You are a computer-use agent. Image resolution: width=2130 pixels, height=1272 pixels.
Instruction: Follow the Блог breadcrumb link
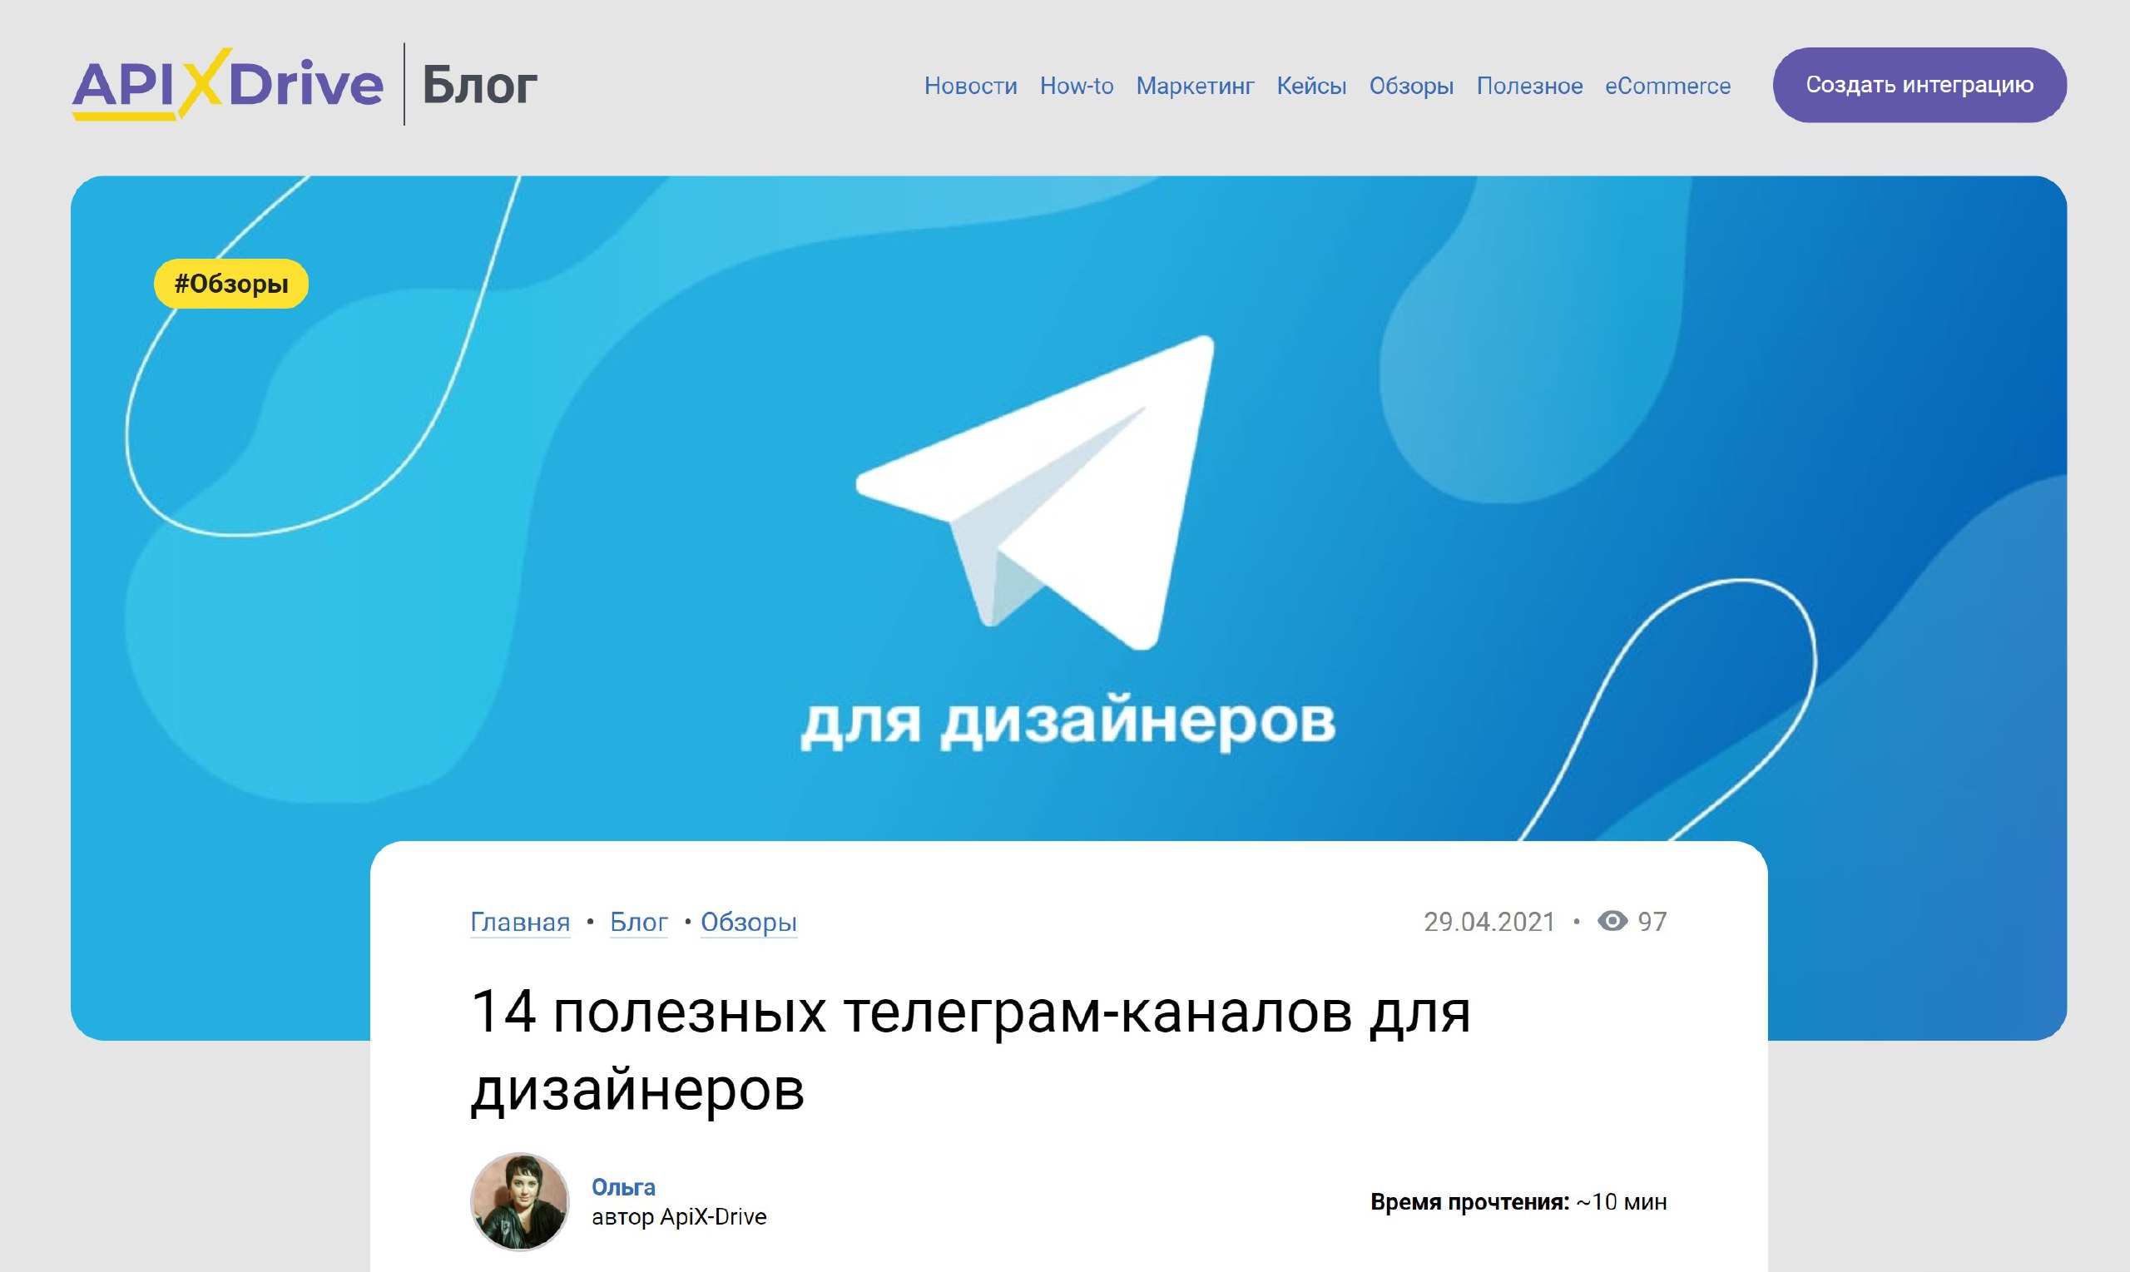(x=638, y=922)
